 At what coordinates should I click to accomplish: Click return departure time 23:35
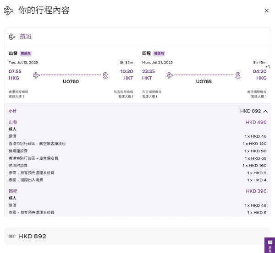tap(148, 71)
